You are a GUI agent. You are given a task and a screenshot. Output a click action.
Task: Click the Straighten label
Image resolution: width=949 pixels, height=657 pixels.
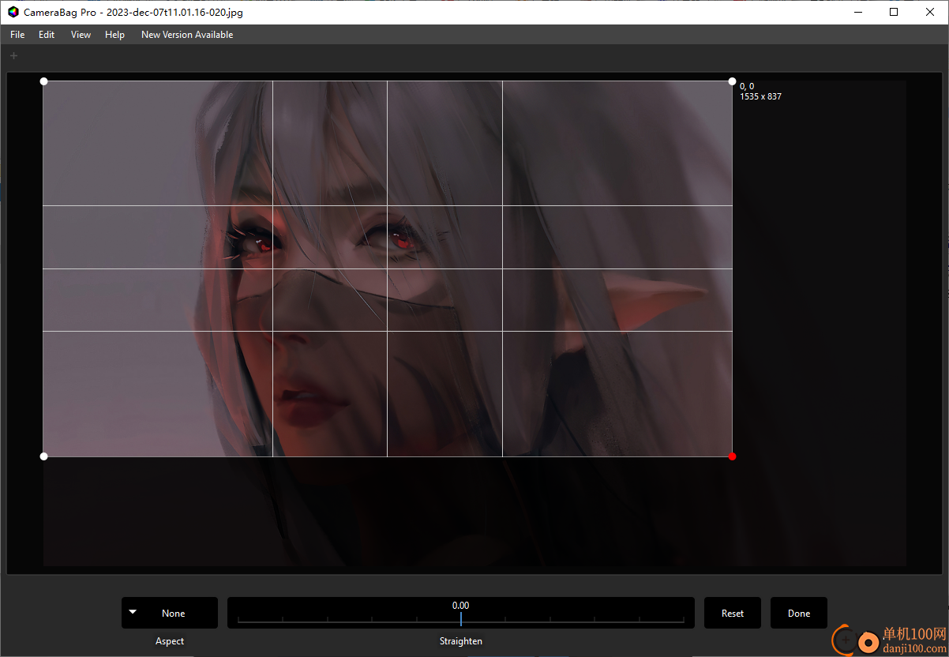[x=461, y=641]
